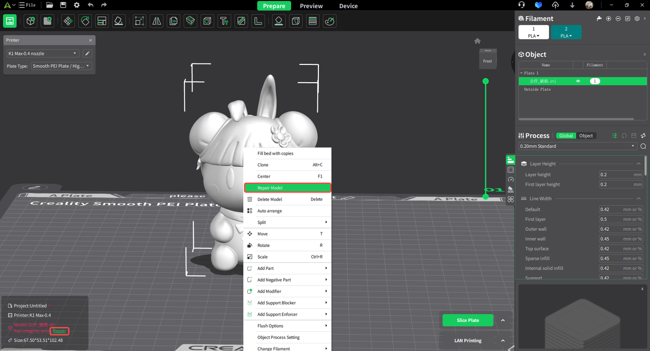650x351 pixels.
Task: Expand Slice Plate options arrow
Action: pos(503,321)
